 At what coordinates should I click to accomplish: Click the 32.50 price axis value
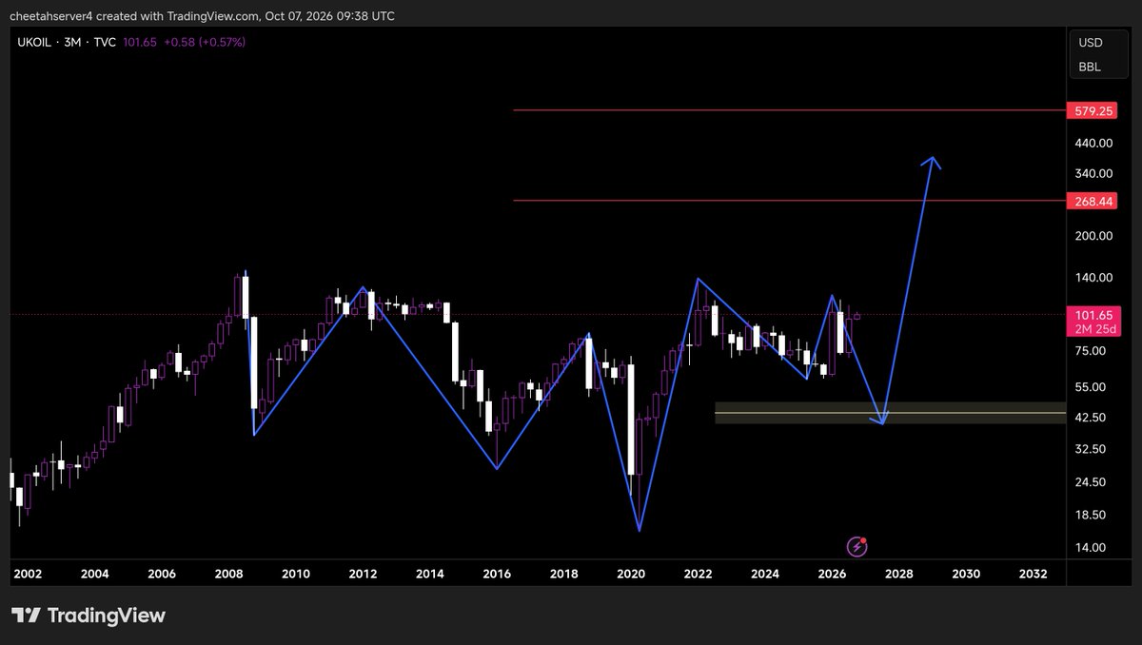(x=1093, y=449)
